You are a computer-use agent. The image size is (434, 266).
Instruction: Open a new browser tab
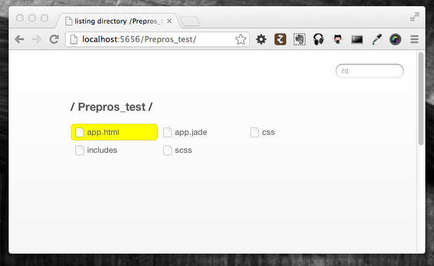coord(190,22)
